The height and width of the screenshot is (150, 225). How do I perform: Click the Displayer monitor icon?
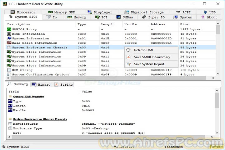(90, 12)
